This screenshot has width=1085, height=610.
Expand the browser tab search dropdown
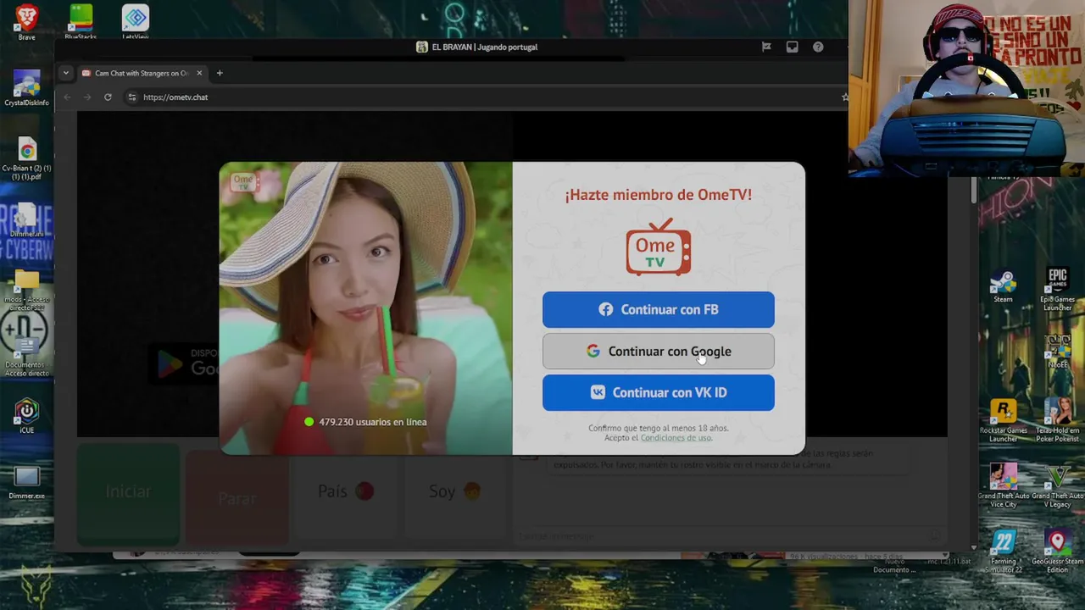click(x=65, y=73)
